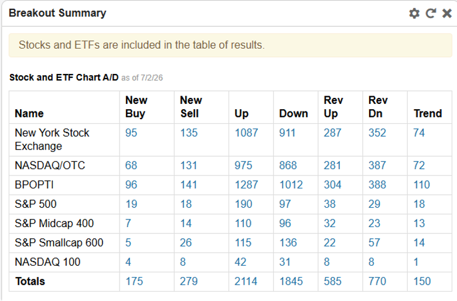Click the Rev Dn column header
This screenshot has height=301, width=457.
378,107
